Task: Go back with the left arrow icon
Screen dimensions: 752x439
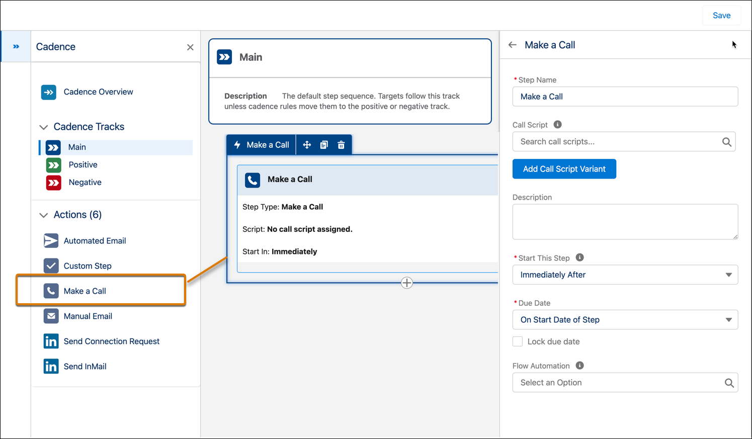Action: pyautogui.click(x=513, y=45)
